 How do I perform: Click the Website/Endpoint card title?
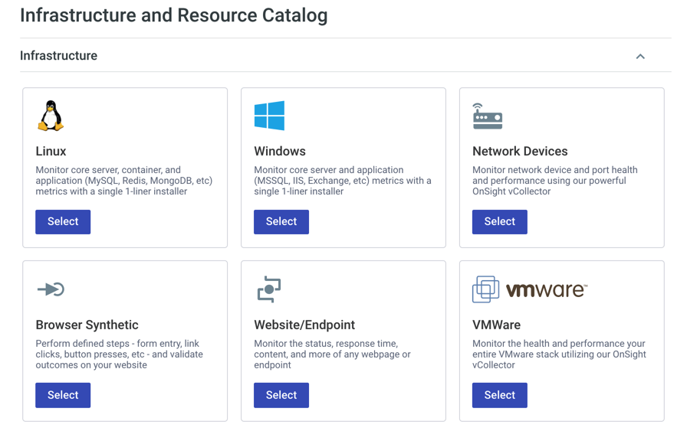click(x=304, y=325)
